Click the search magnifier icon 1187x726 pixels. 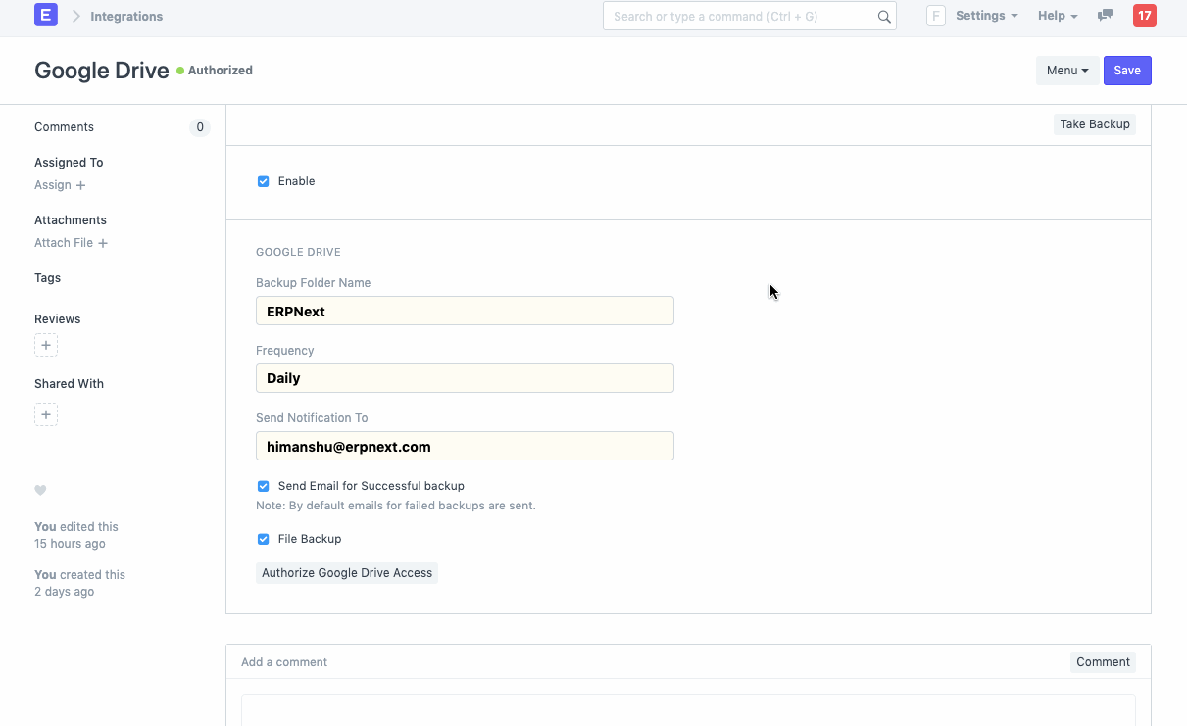pyautogui.click(x=883, y=16)
